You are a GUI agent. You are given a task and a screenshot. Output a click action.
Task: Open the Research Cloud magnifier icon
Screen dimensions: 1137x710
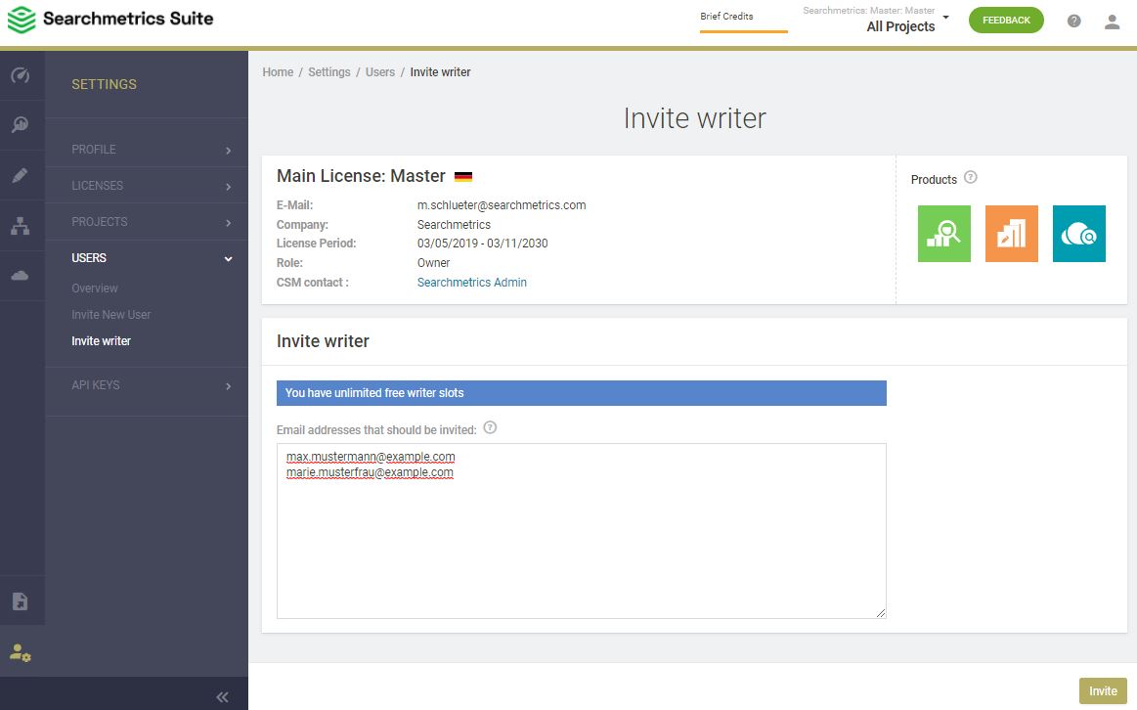coord(21,125)
